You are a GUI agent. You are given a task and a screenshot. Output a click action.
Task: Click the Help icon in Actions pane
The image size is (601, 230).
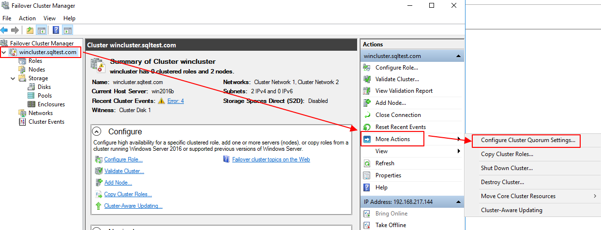(x=367, y=187)
